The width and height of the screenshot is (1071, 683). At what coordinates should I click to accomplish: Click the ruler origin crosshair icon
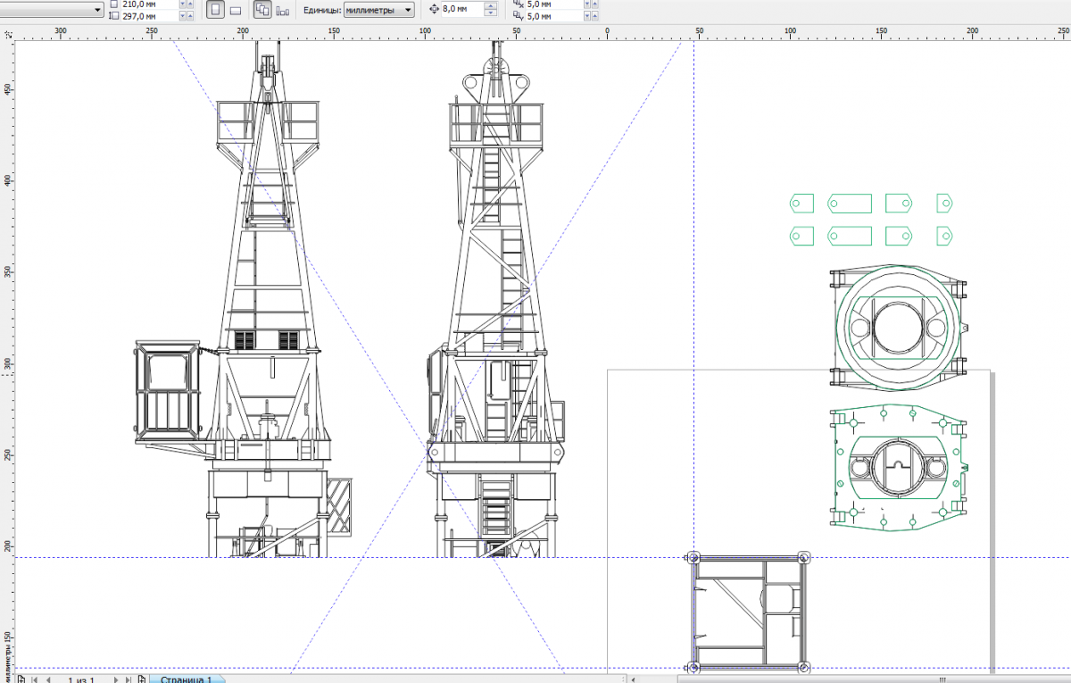[7, 36]
